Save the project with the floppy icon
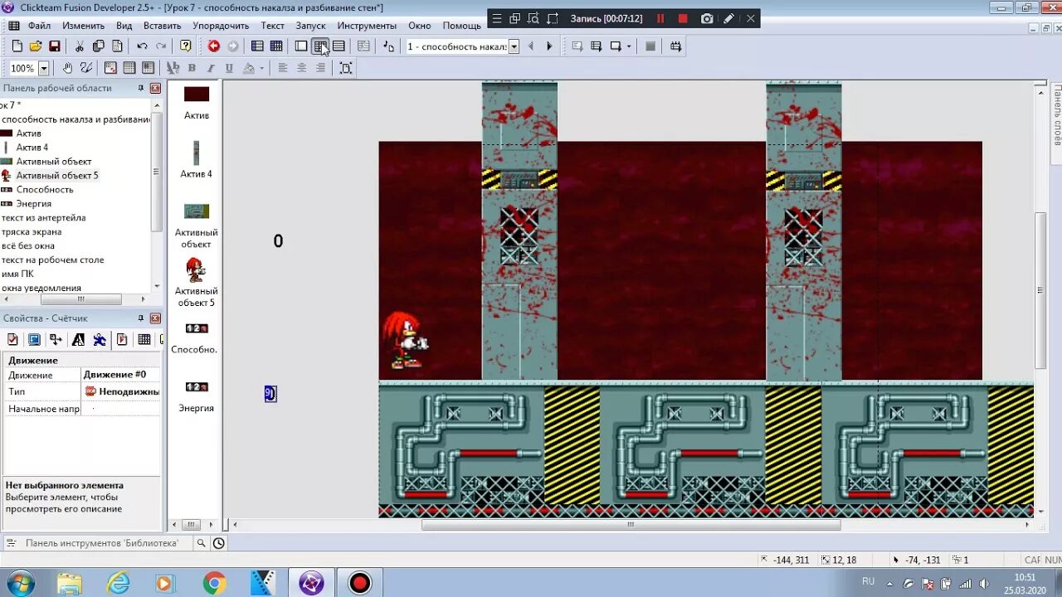 coord(54,46)
